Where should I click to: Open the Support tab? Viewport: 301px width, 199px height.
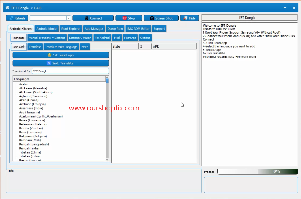tap(159, 29)
